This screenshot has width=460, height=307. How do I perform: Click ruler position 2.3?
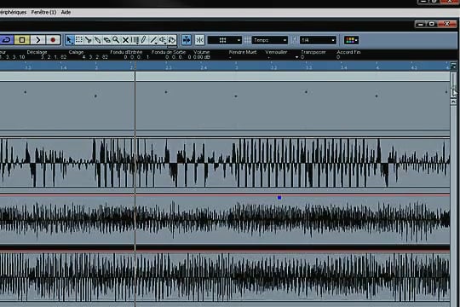(169, 67)
